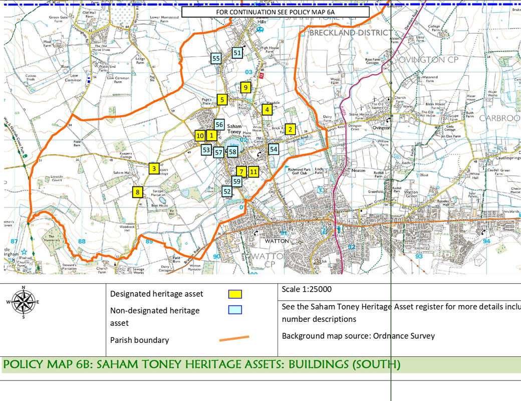The height and width of the screenshot is (401, 521).
Task: Select yellow heritage marker 2
Action: pyautogui.click(x=290, y=129)
